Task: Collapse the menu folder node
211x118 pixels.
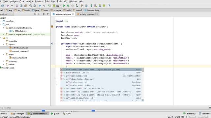Action: [x=4, y=54]
